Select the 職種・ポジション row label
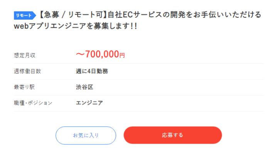The height and width of the screenshot is (151, 270). pos(33,103)
